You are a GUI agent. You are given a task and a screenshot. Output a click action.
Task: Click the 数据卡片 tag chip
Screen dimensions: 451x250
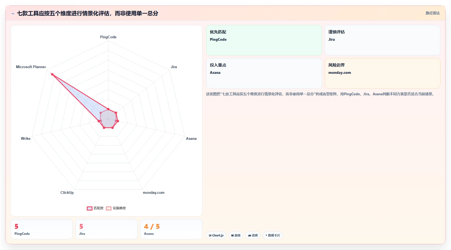click(273, 235)
